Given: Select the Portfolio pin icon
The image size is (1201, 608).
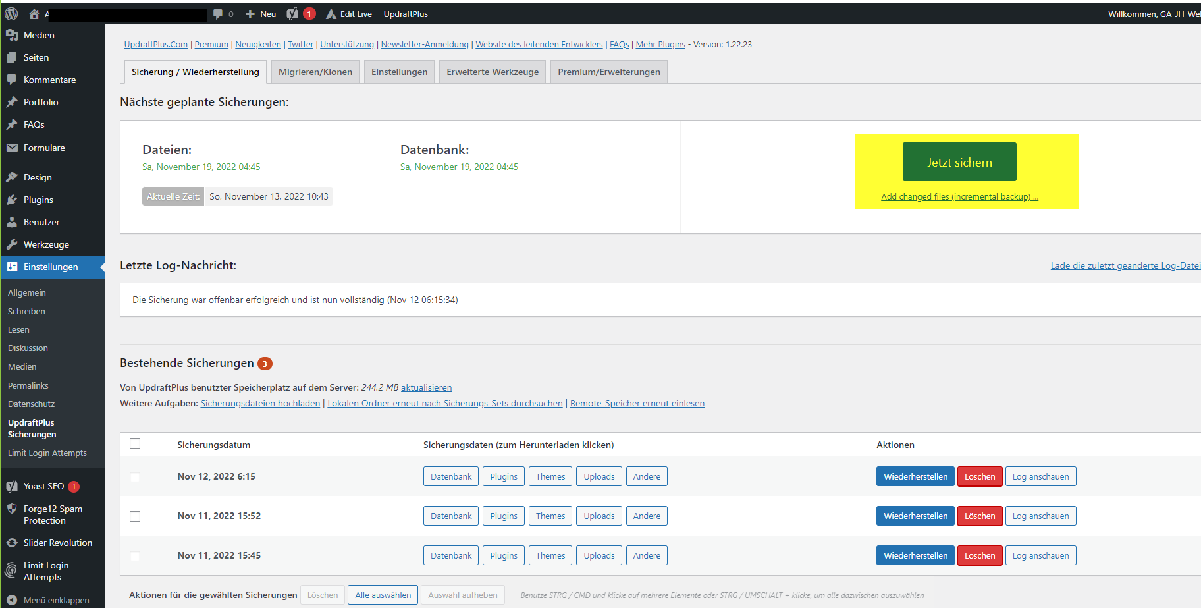Looking at the screenshot, I should (12, 102).
